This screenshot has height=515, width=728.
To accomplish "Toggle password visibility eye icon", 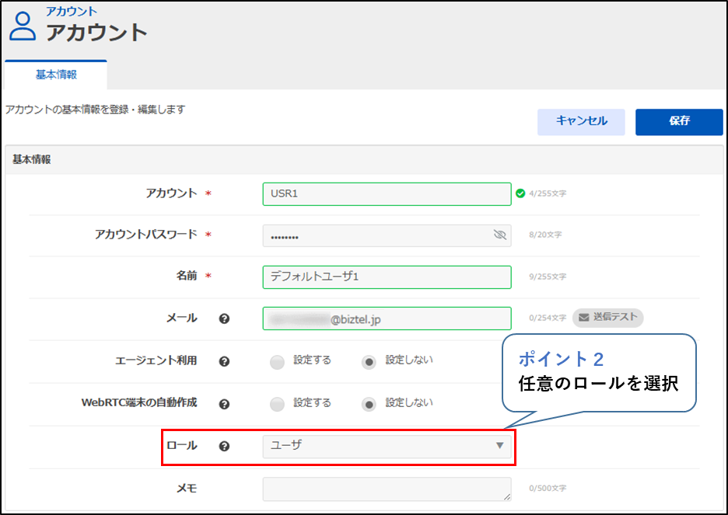I will 499,235.
